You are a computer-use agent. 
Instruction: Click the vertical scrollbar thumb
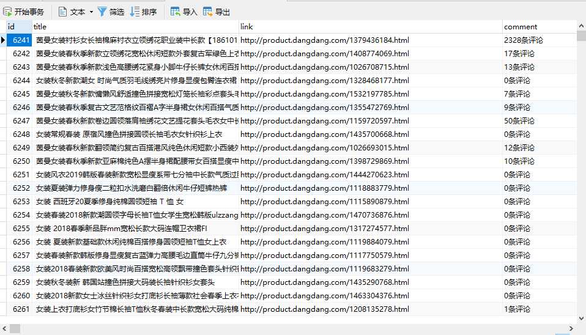coord(581,36)
